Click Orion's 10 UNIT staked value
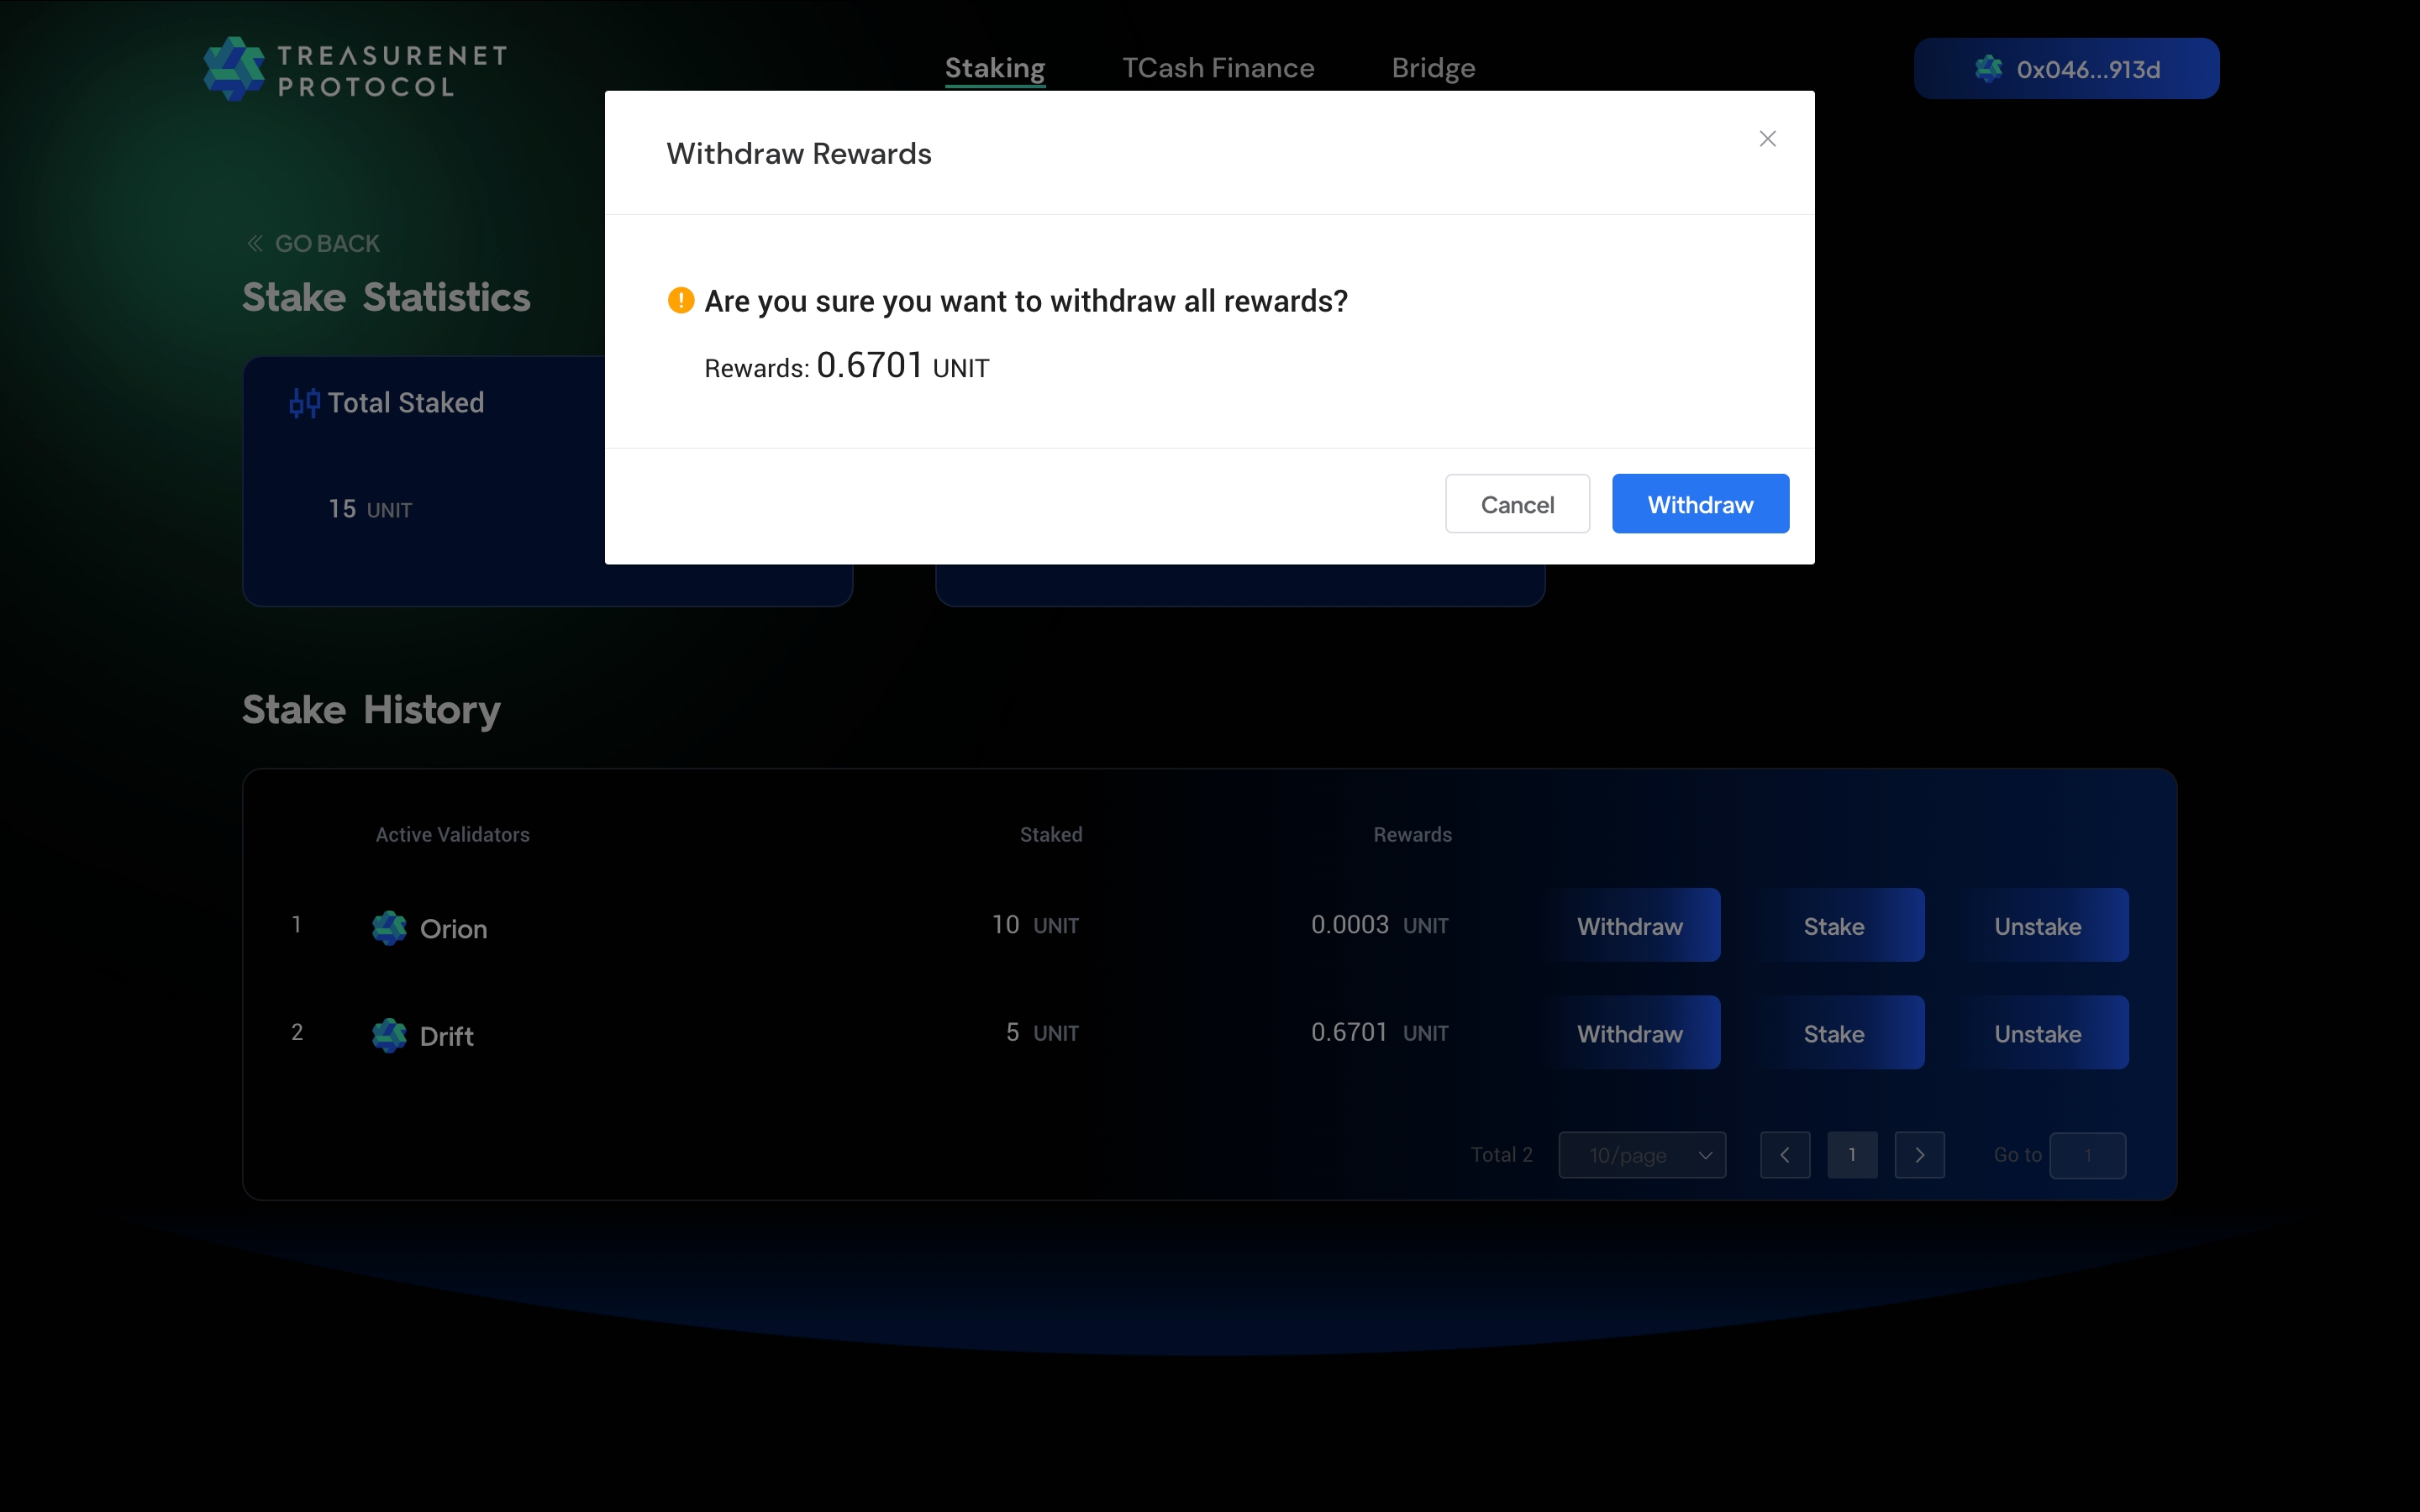This screenshot has width=2420, height=1512. (x=1035, y=925)
